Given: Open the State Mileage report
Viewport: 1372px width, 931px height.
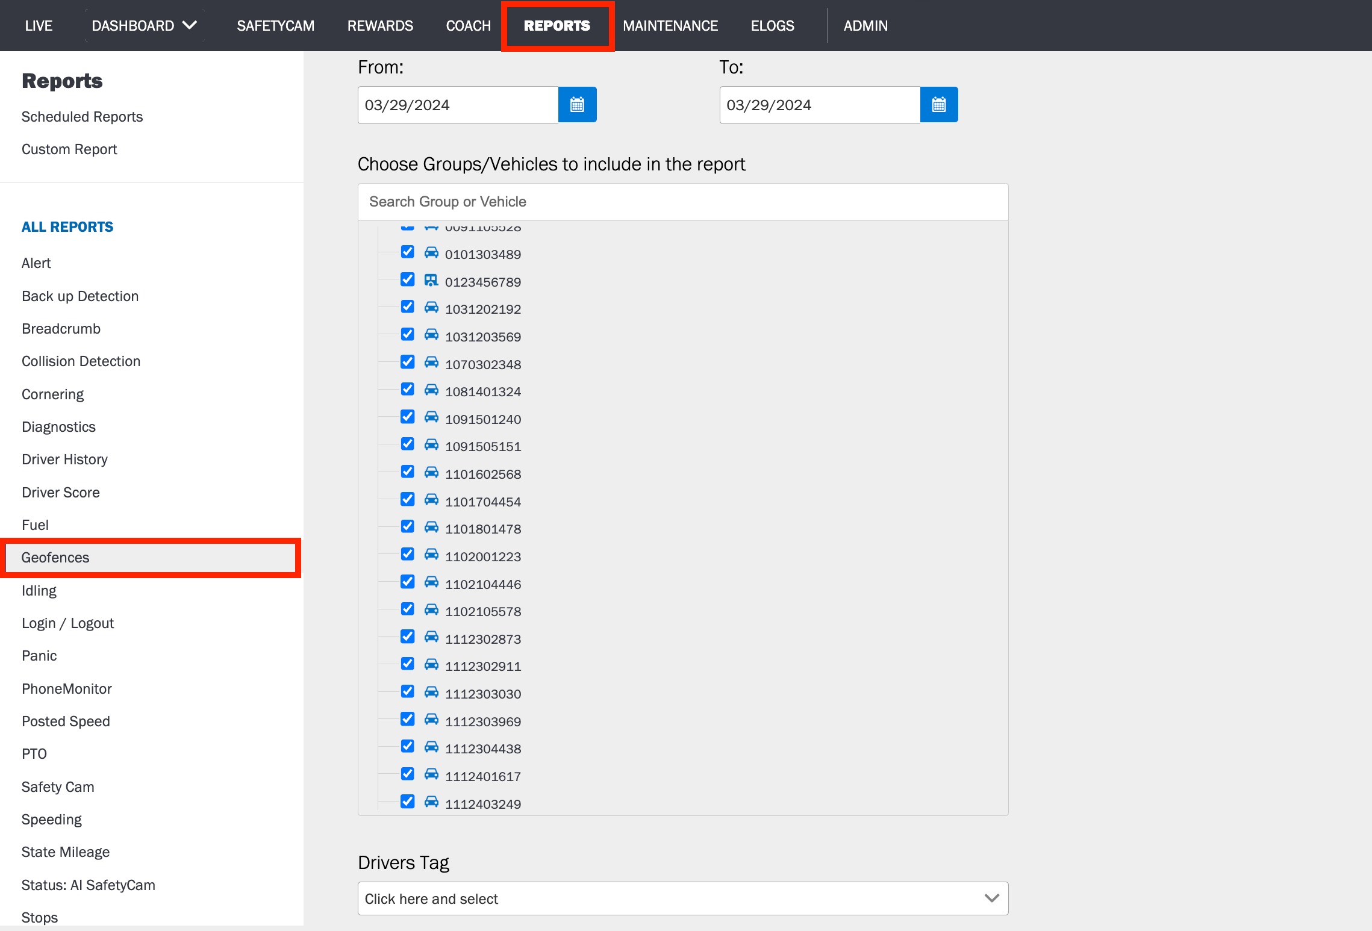Looking at the screenshot, I should (66, 852).
